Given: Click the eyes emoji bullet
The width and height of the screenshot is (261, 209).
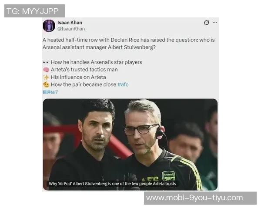Looking at the screenshot, I should point(46,62).
